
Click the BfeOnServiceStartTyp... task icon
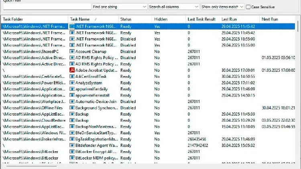click(72, 133)
